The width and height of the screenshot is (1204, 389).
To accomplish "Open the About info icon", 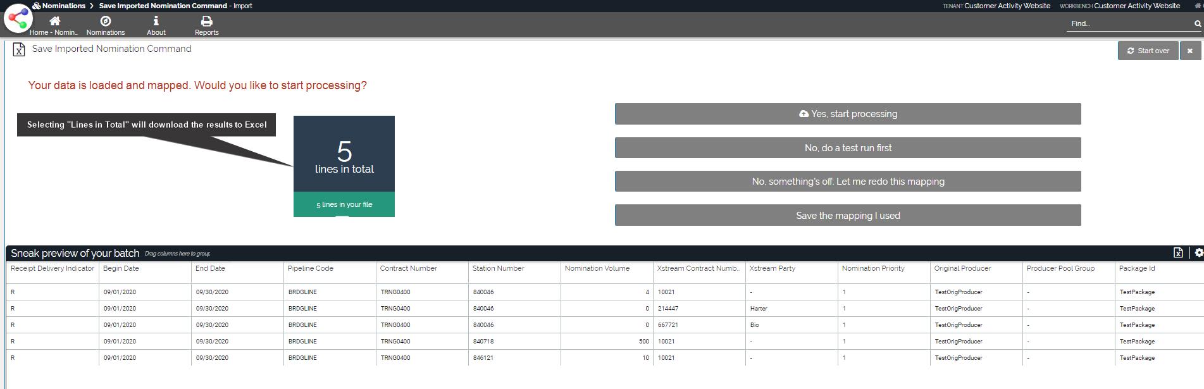I will click(x=156, y=22).
